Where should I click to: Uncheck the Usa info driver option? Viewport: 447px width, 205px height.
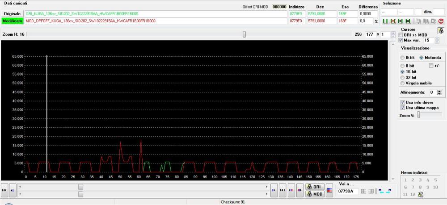[403, 102]
